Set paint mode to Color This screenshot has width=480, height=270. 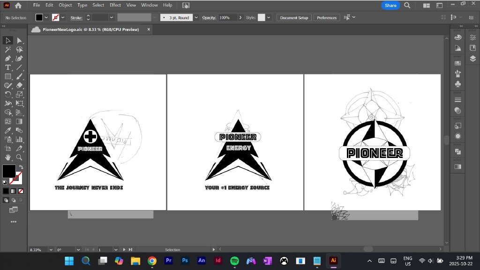pyautogui.click(x=6, y=191)
